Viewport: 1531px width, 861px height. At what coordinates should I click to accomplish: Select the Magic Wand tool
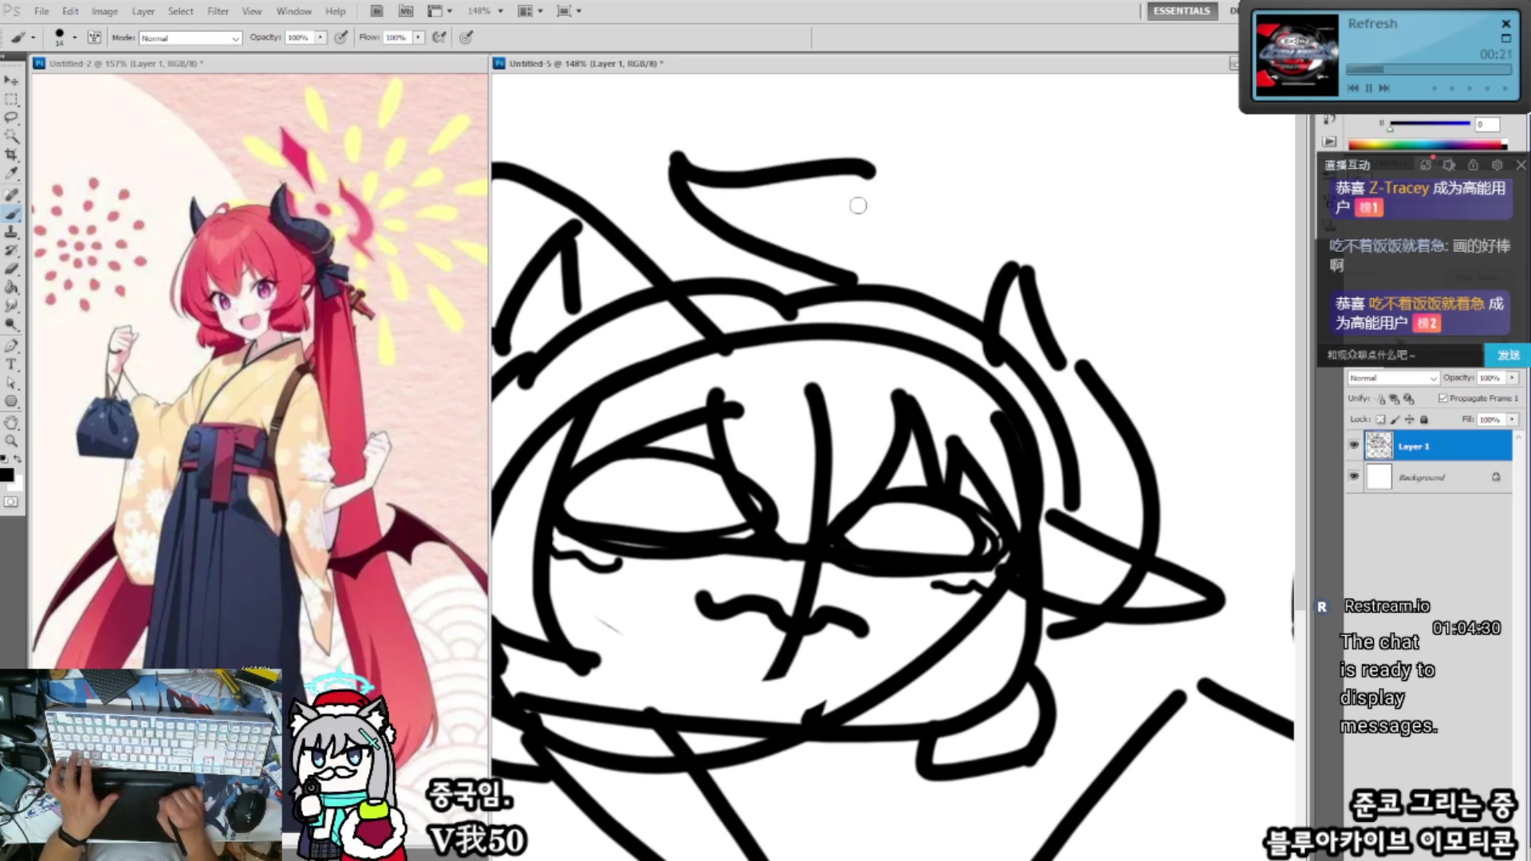pyautogui.click(x=11, y=136)
